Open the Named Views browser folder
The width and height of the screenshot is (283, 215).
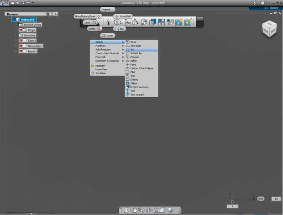coord(30,25)
